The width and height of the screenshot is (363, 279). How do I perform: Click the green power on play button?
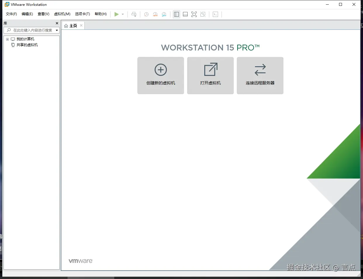(116, 14)
